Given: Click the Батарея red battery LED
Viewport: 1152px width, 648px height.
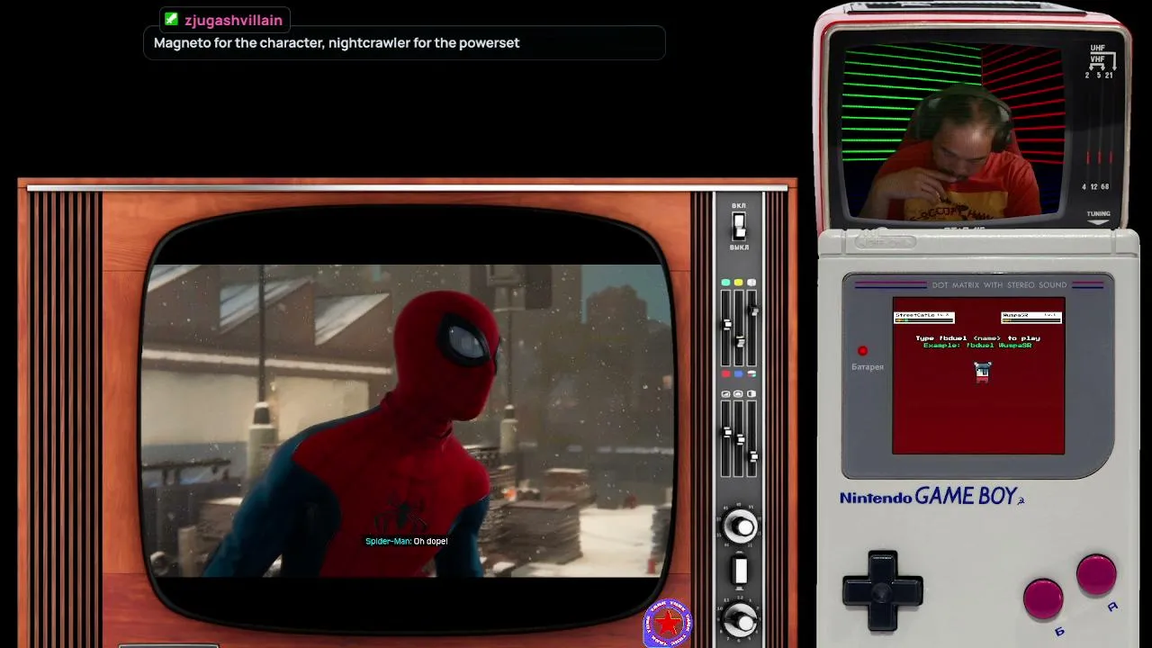Looking at the screenshot, I should [x=862, y=351].
